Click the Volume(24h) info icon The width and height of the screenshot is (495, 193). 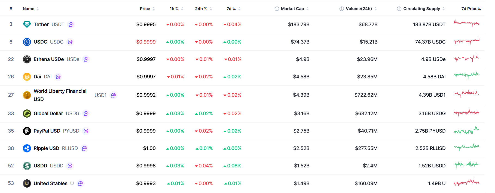[x=342, y=9]
